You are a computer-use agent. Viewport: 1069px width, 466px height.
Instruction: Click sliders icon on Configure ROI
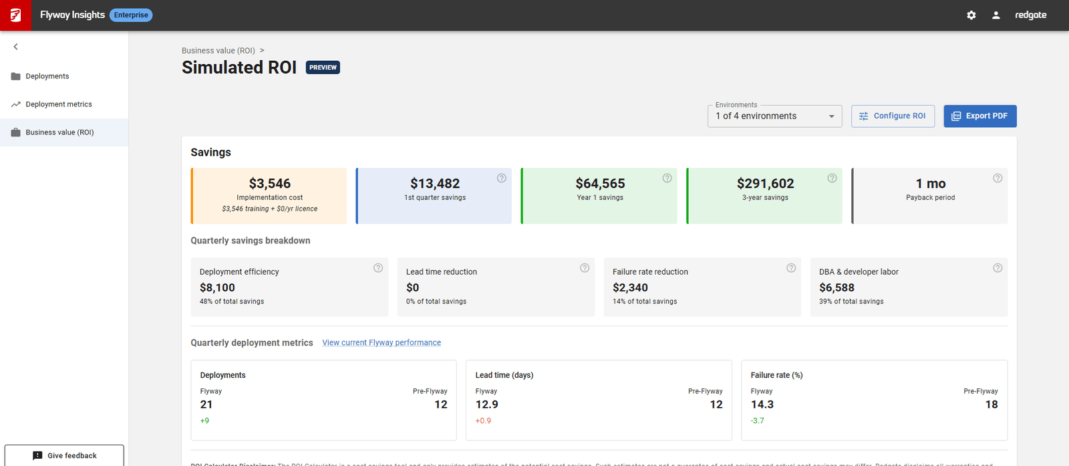(x=863, y=116)
